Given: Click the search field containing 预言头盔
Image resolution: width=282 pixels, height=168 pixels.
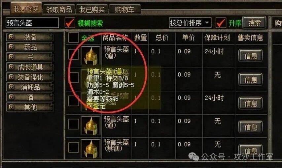Looking at the screenshot, I should [32, 23].
